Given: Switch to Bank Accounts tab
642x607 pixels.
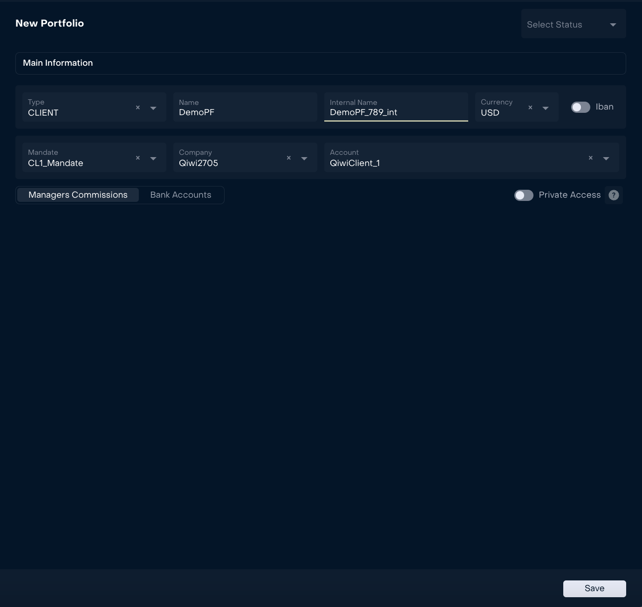Looking at the screenshot, I should coord(181,195).
